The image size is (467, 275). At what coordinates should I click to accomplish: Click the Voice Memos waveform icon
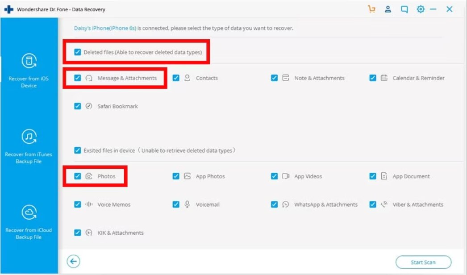pos(89,204)
